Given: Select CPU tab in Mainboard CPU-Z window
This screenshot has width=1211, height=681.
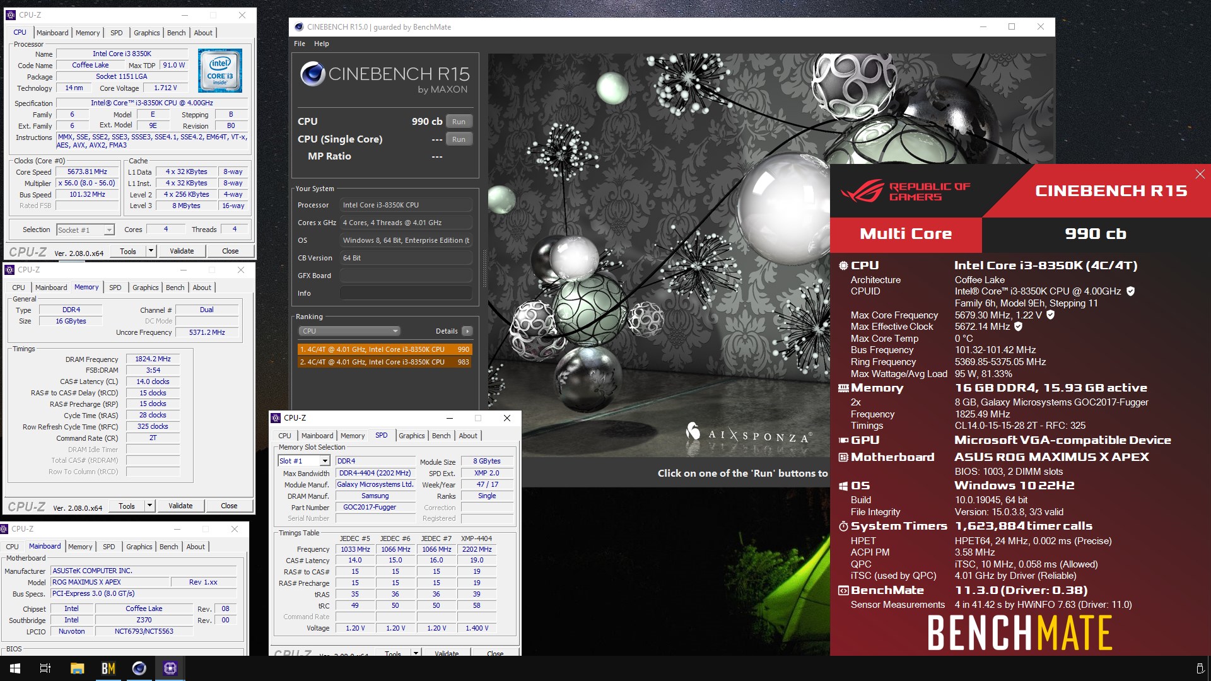Looking at the screenshot, I should coord(13,547).
